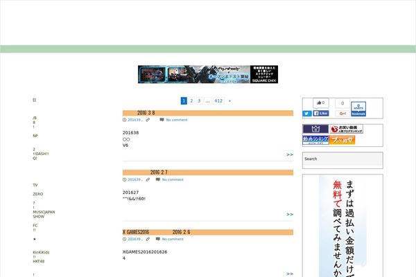Viewport: 416px width, 277px height.
Task: Click the Google +1 zero count box
Action: [x=343, y=103]
